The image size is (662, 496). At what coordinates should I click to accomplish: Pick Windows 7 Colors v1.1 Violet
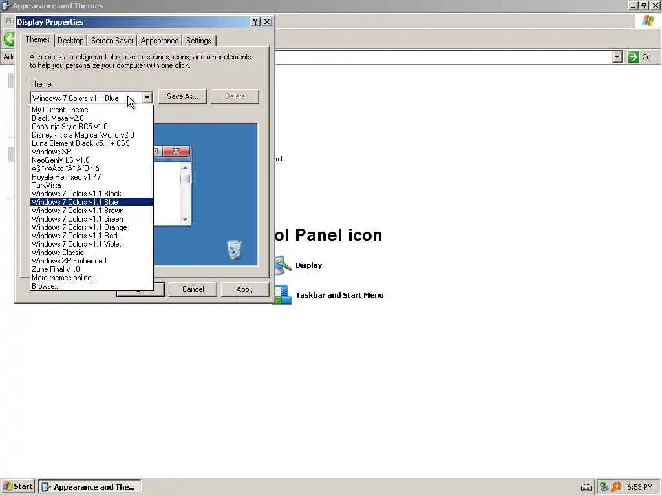(92, 244)
